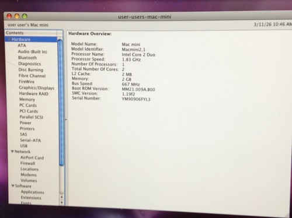The height and width of the screenshot is (218, 292).
Task: Click the 1.83 GHz processor speed
Action: point(131,59)
